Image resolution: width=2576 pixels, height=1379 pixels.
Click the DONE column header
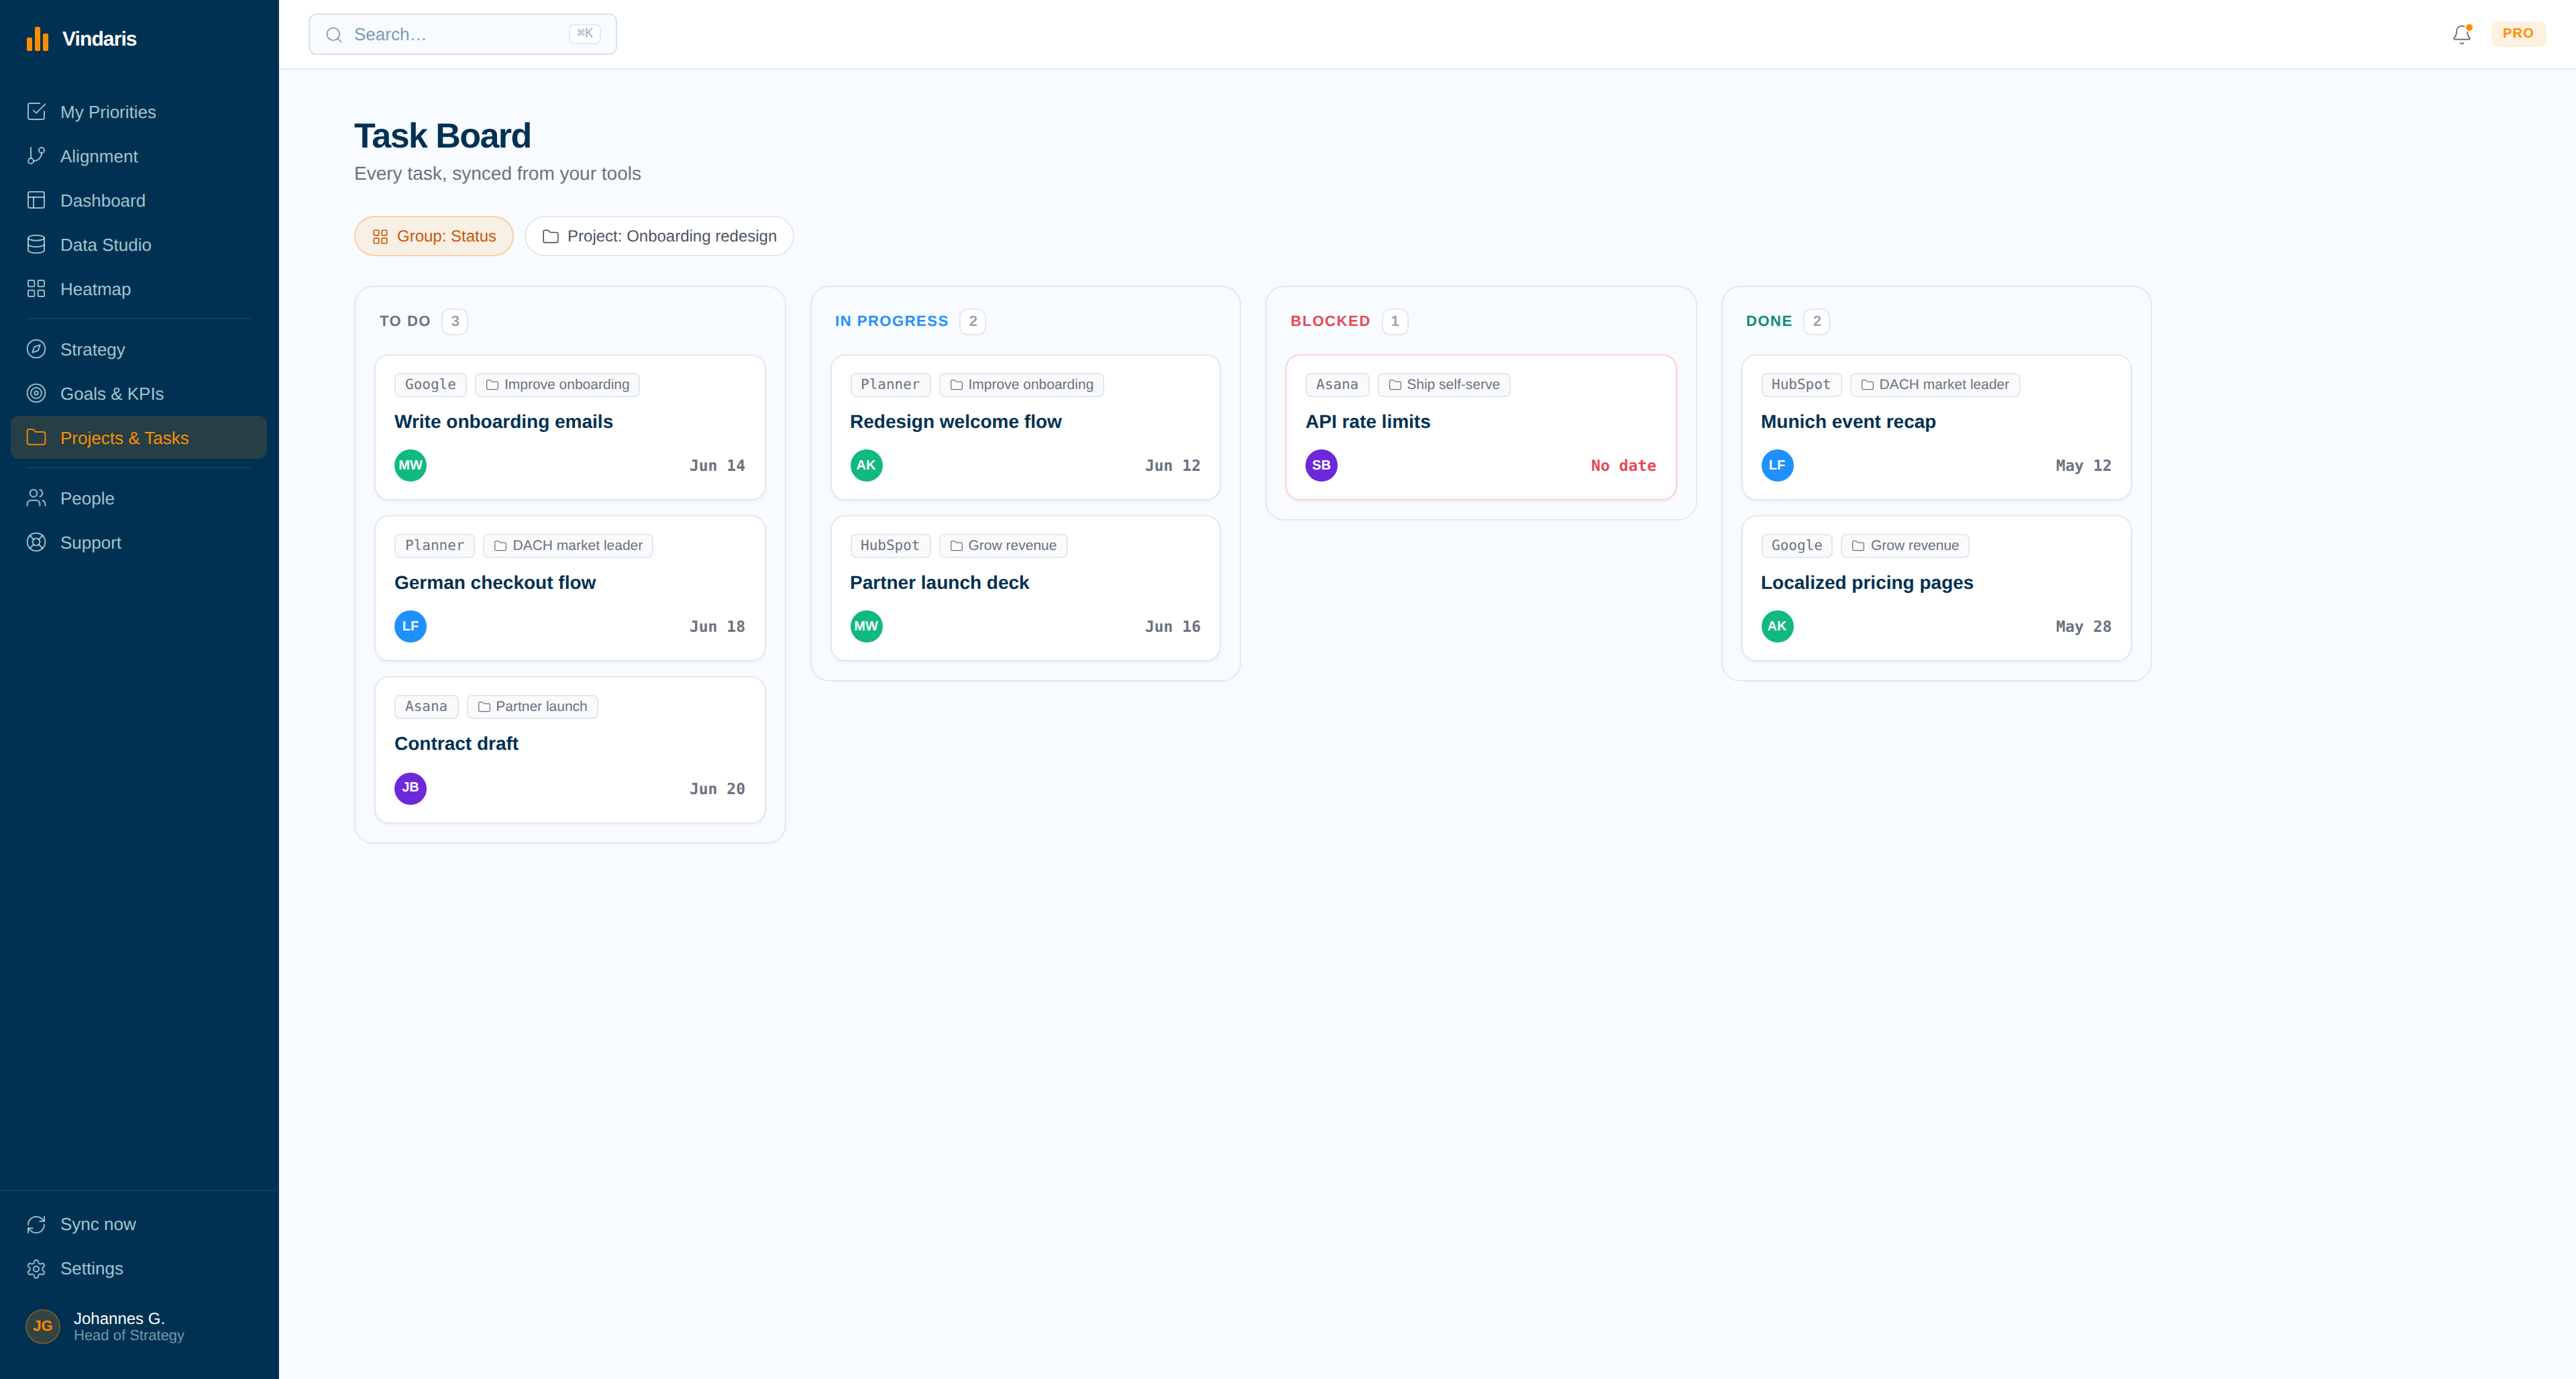[1769, 321]
